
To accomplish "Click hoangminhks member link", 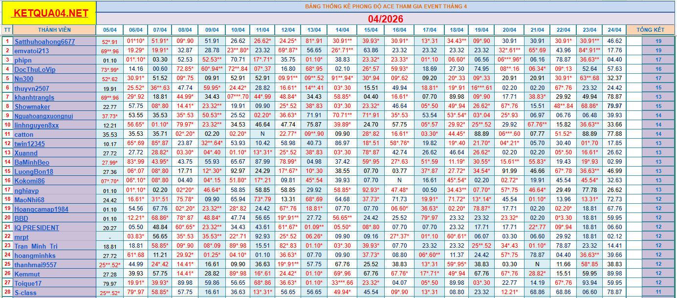I will (35, 255).
